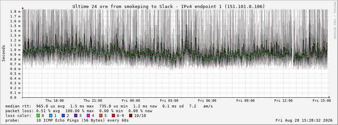Click the timestamp Fri Aug 28 15:28:32 2026

coord(304,121)
